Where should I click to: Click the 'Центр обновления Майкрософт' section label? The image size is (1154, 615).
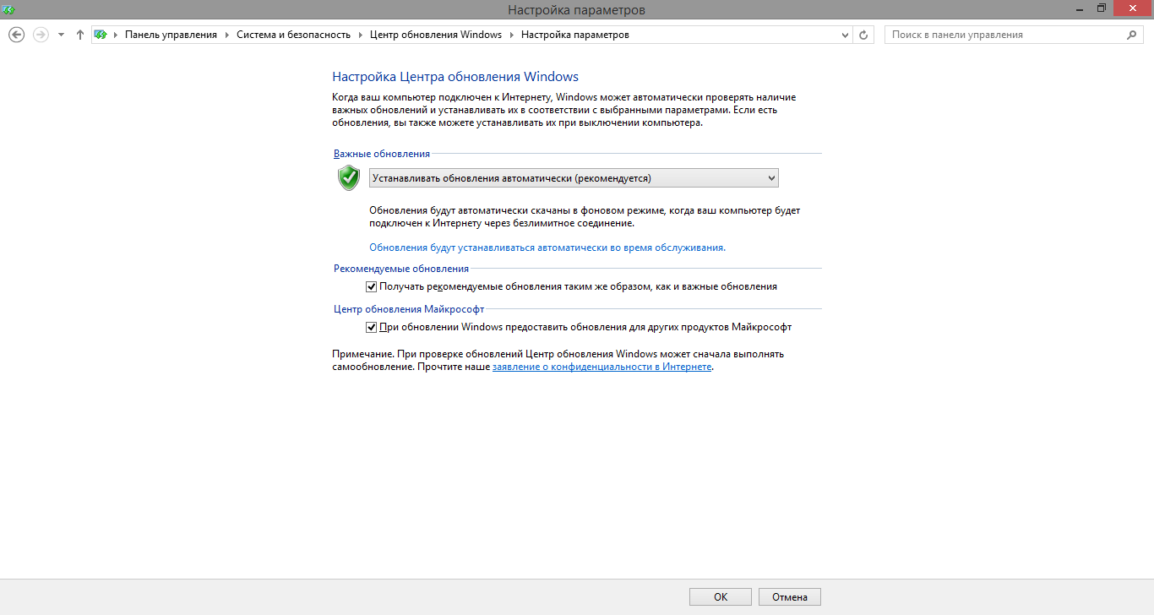(409, 309)
